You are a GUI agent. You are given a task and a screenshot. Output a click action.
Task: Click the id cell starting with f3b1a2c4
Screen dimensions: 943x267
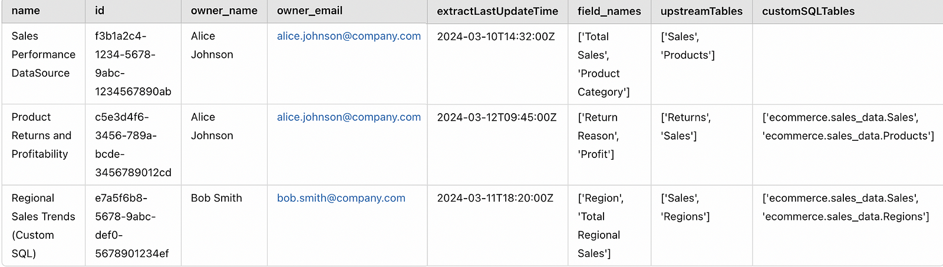(x=133, y=64)
